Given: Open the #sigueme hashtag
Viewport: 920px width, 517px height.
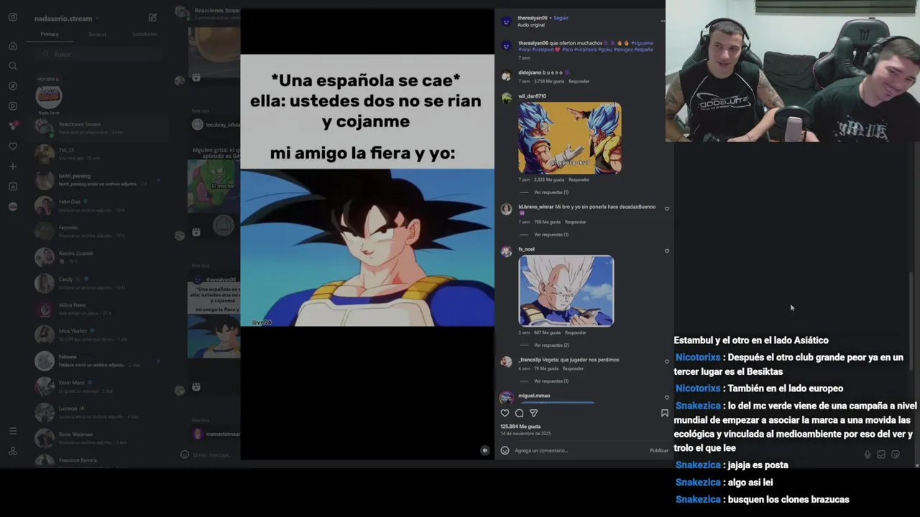Looking at the screenshot, I should point(642,43).
